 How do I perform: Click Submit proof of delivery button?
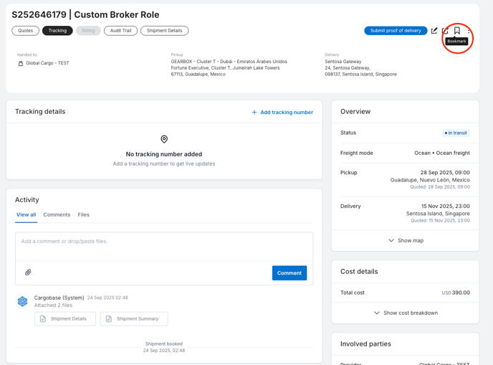(396, 31)
